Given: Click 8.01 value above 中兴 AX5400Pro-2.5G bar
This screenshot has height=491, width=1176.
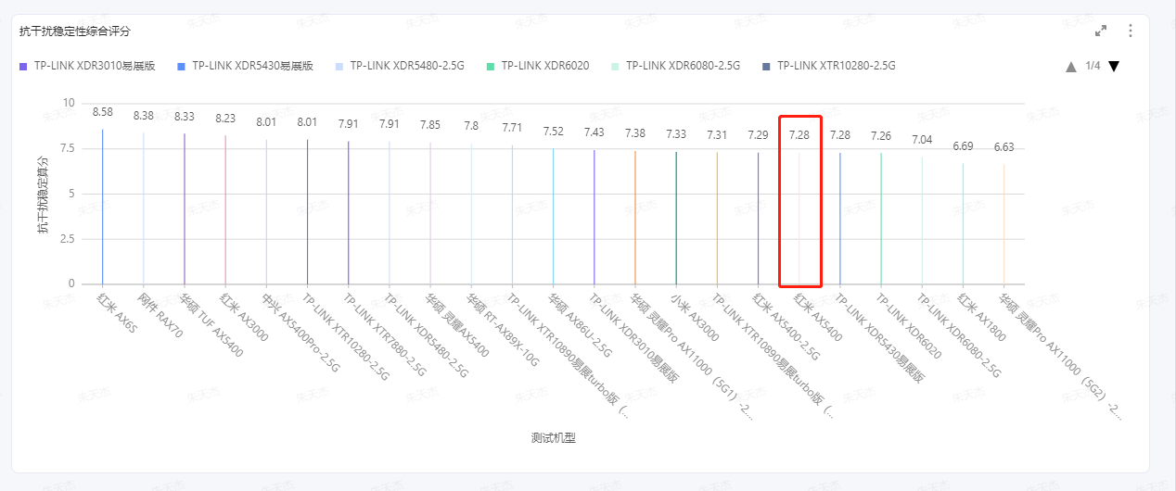Looking at the screenshot, I should [x=266, y=122].
